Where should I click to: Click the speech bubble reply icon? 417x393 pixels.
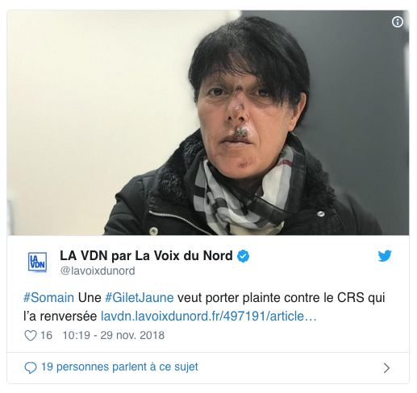point(31,367)
